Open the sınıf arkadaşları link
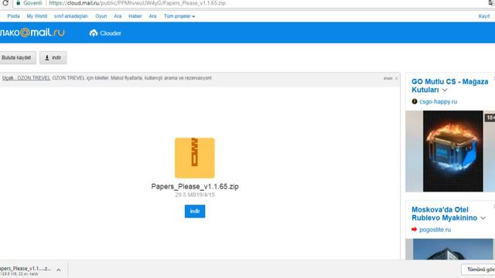Screen dimensions: 495x278 [x=71, y=16]
